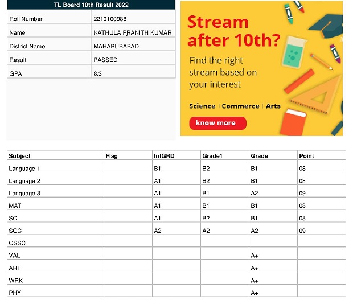Click the 'IntGRD' column header
Screen dimensions: 353x300
point(176,155)
